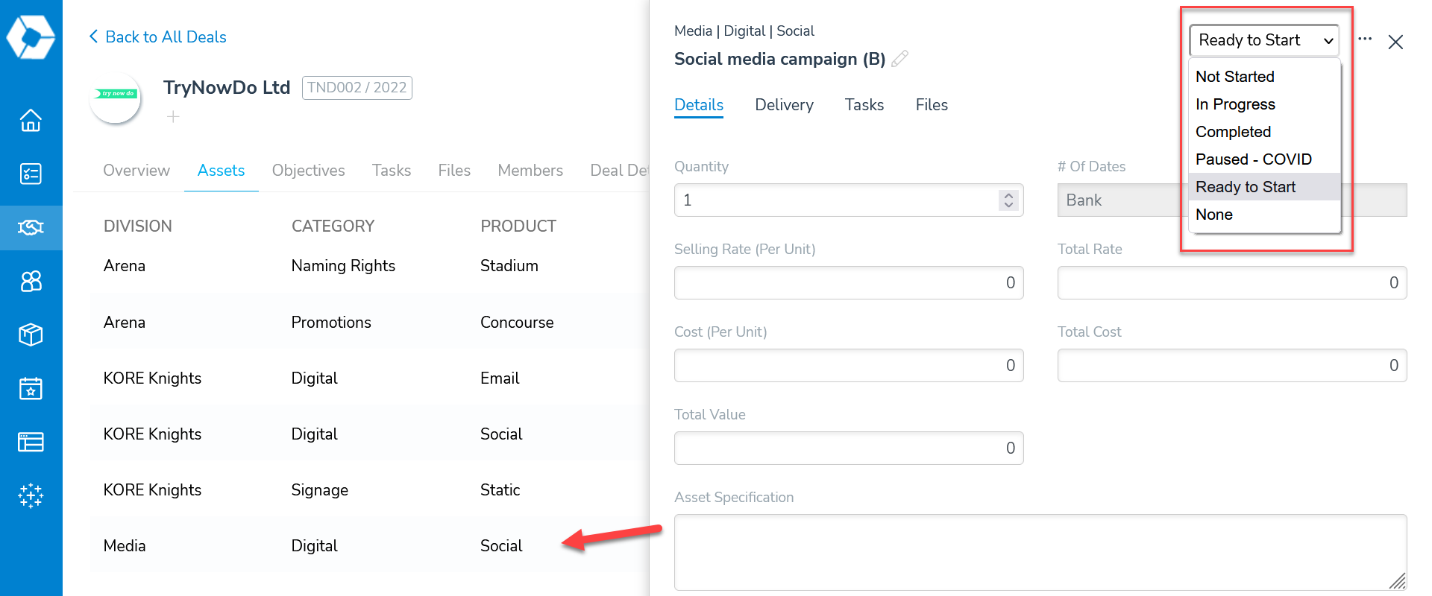Click the Asset Specification text area
The image size is (1432, 596).
point(1040,552)
